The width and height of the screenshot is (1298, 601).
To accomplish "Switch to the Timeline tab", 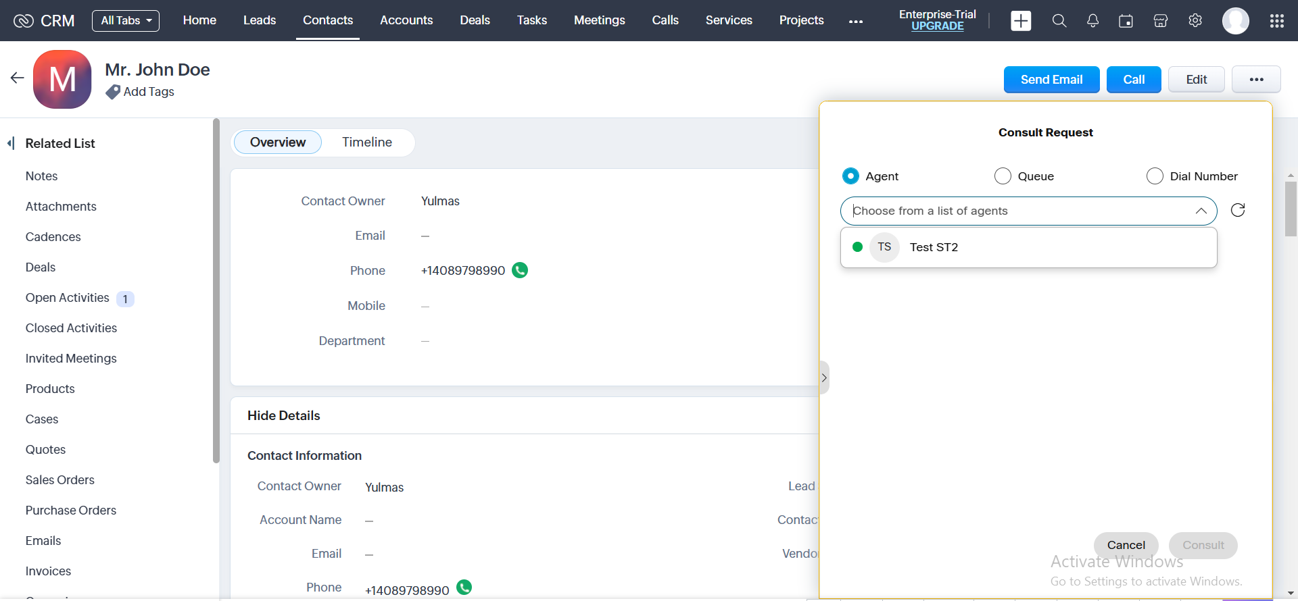I will (366, 142).
